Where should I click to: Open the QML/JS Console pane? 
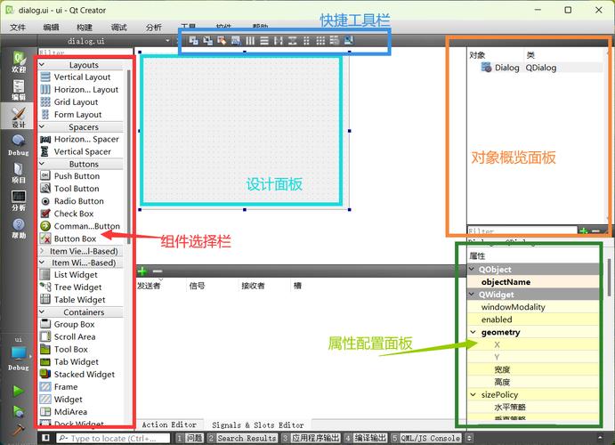coord(426,438)
